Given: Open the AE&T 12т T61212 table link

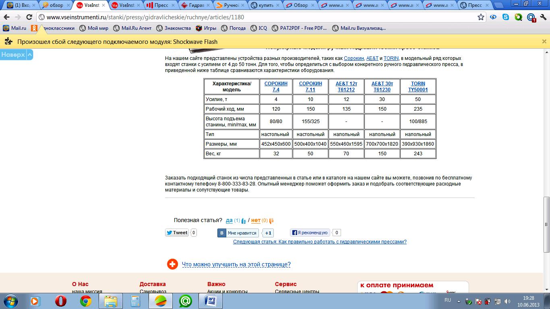Looking at the screenshot, I should pos(346,87).
